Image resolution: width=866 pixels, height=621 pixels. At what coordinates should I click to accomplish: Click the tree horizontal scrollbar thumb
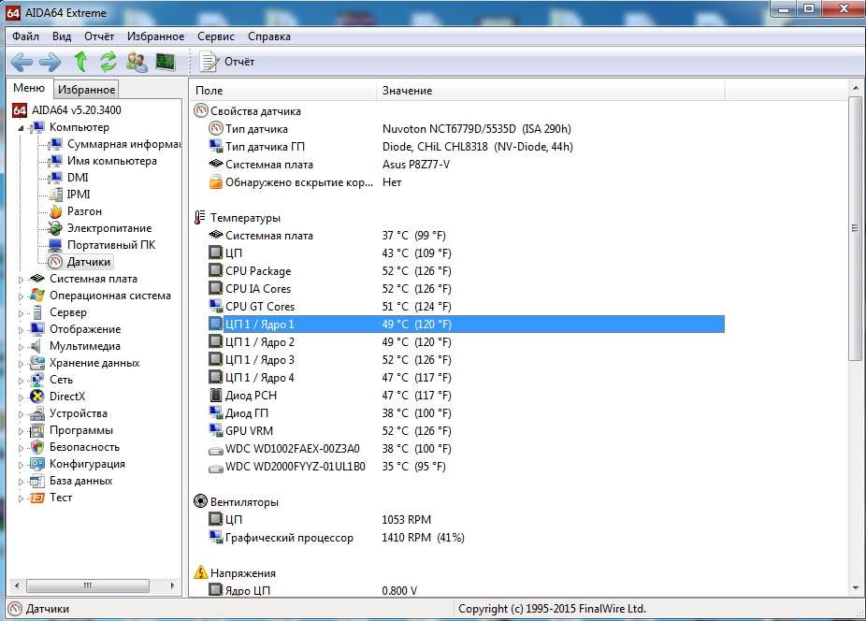click(87, 585)
